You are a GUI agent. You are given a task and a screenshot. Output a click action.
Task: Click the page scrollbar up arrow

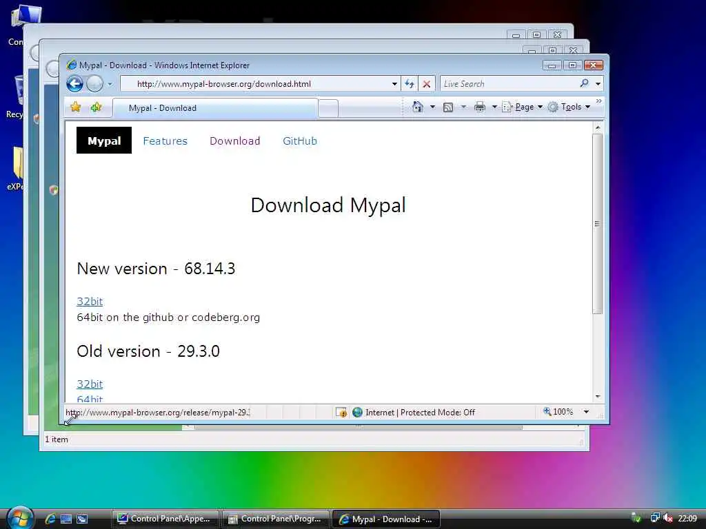click(598, 127)
